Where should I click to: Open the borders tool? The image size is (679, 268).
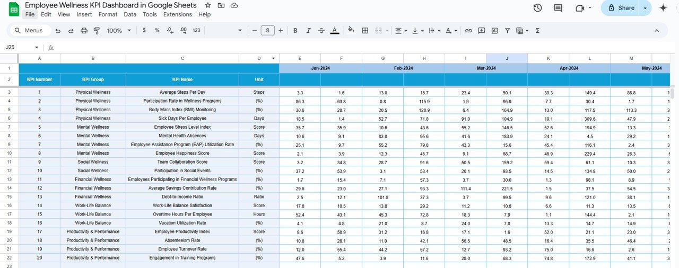(365, 31)
